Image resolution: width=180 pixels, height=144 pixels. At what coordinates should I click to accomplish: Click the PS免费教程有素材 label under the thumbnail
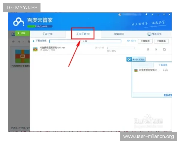pos(20,66)
